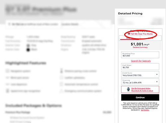Image resolution: width=166 pixels, height=123 pixels.
Task: Click the black interior color swatch
Action: [x=28, y=50]
